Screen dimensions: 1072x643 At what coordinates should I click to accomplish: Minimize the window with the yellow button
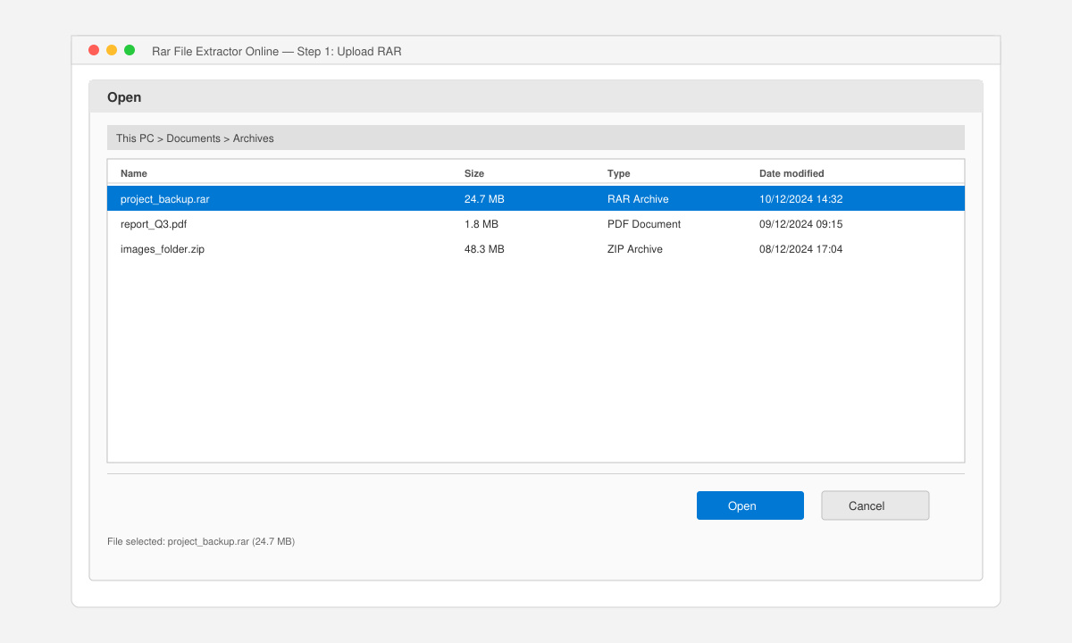(x=112, y=50)
